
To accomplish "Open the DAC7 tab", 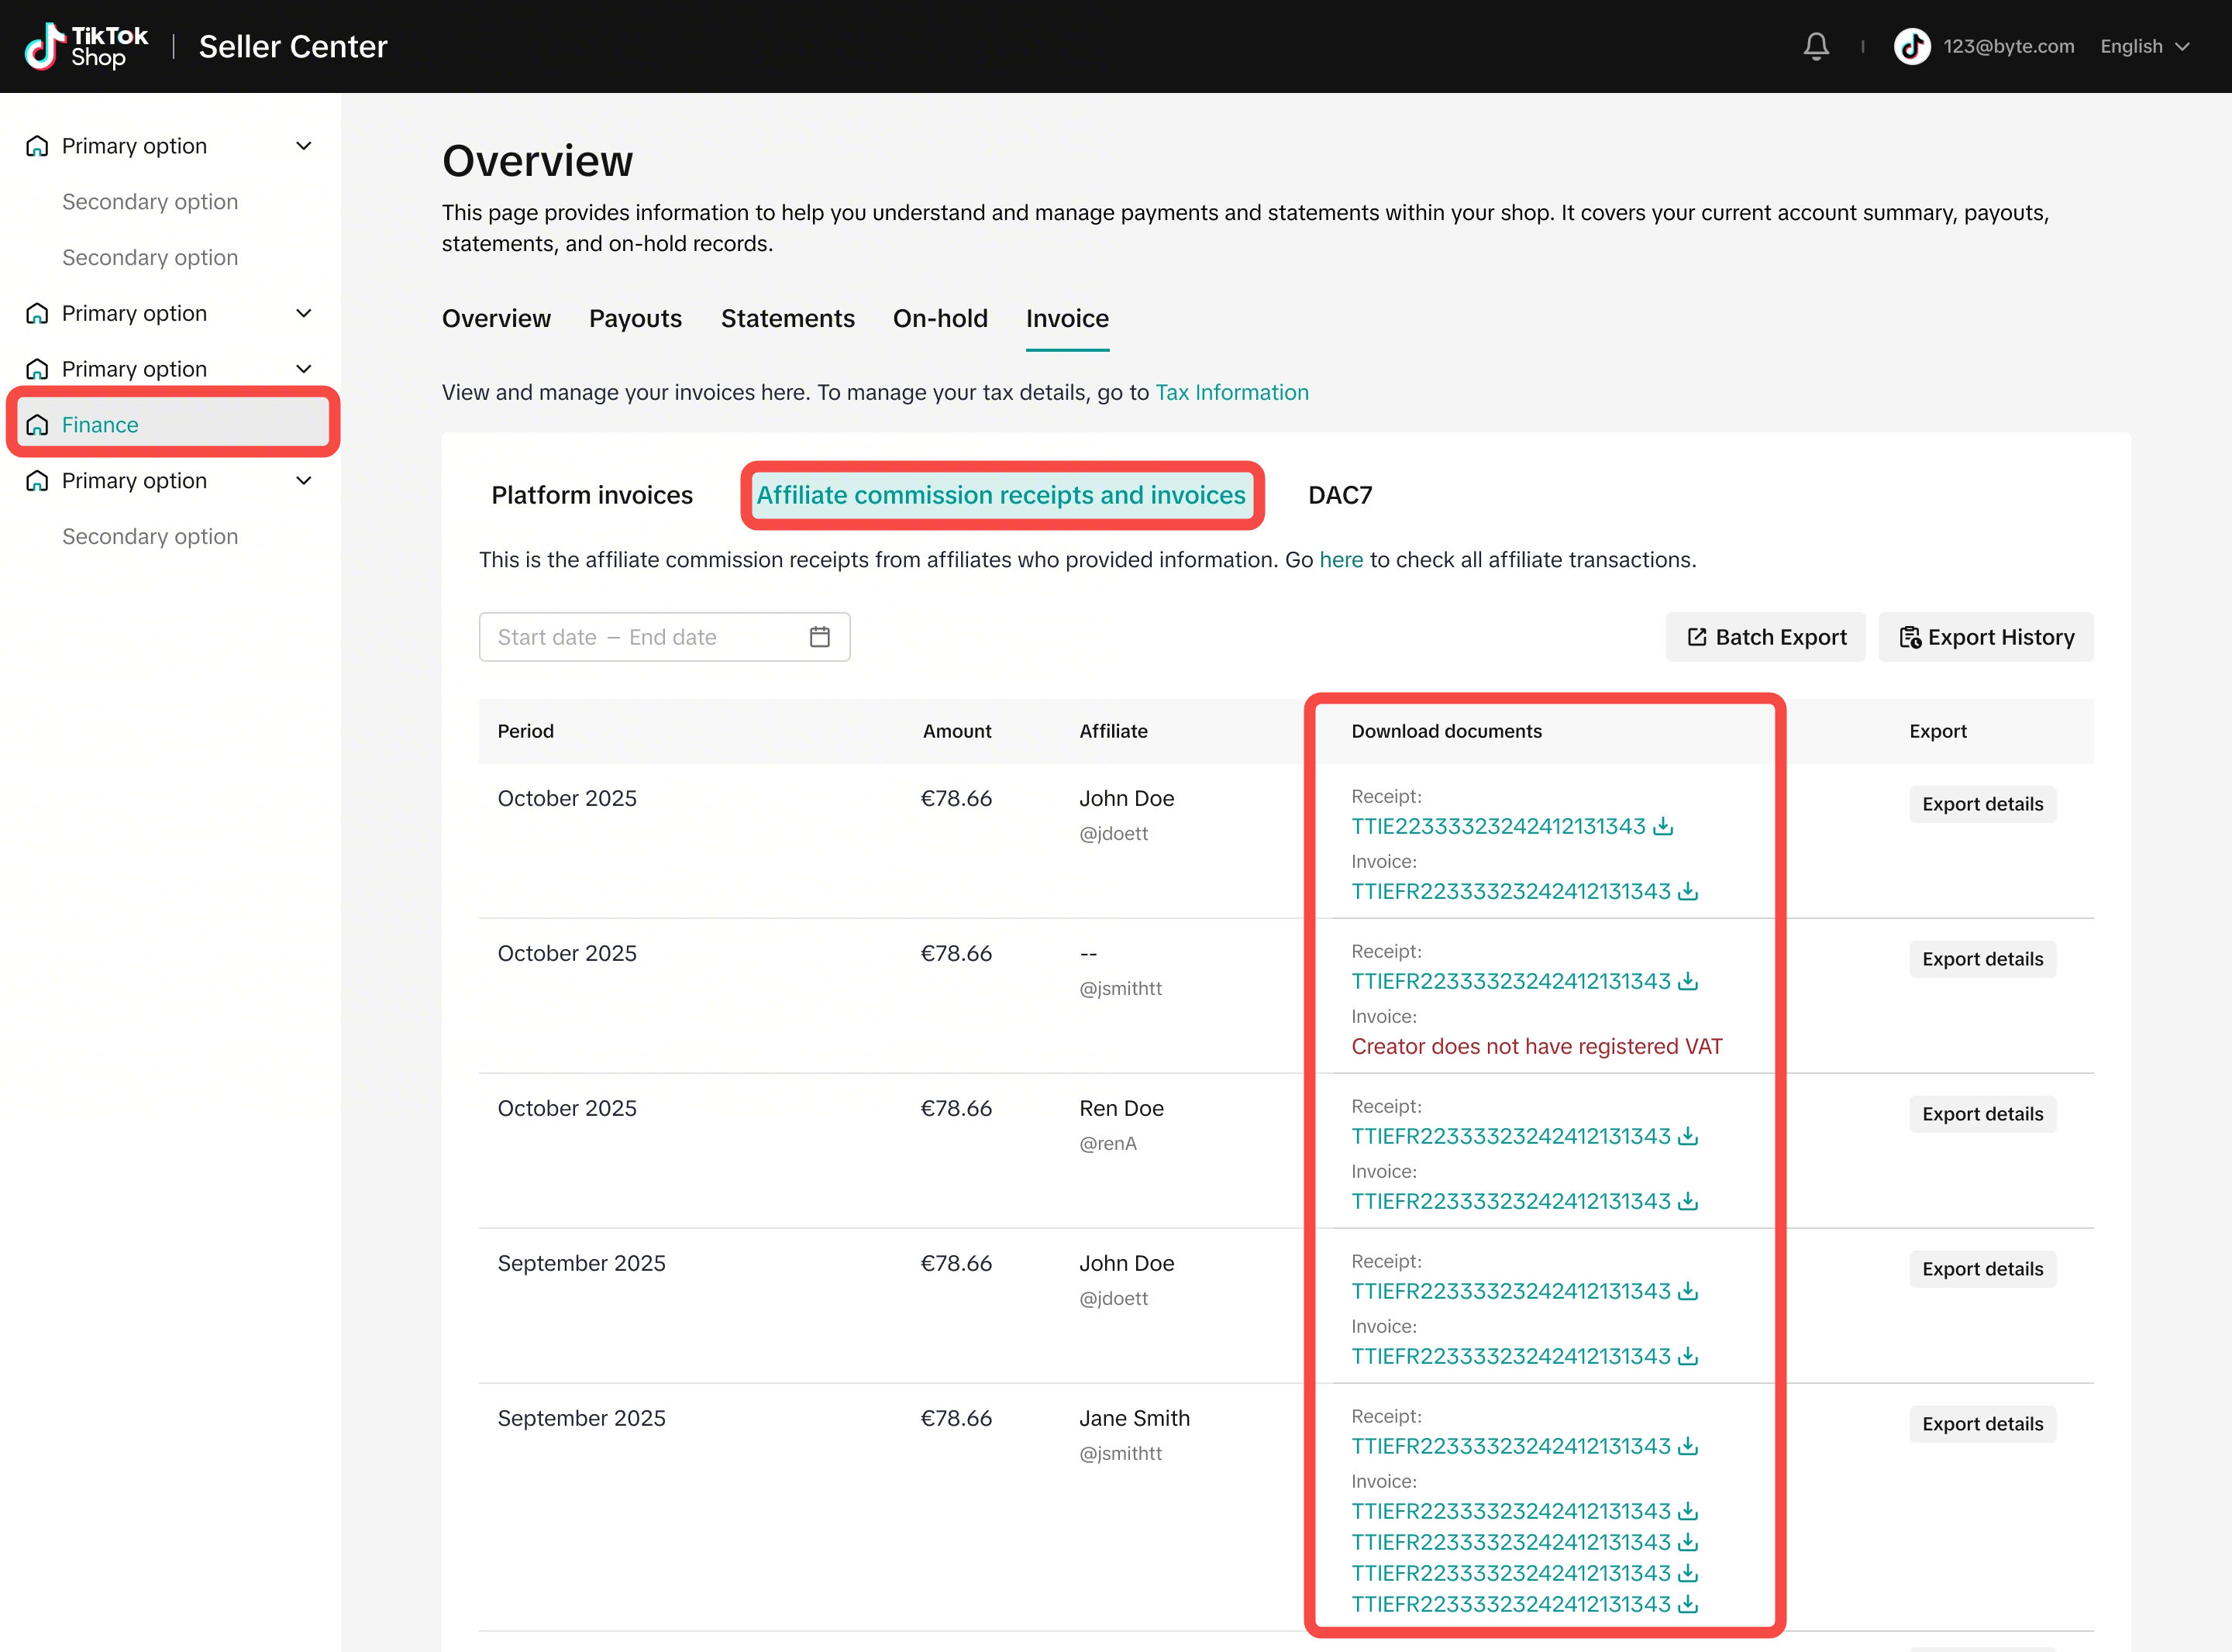I will [x=1340, y=495].
